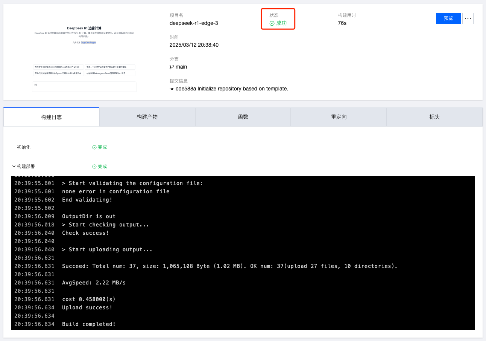Click the "Upload success!" log line

point(87,307)
